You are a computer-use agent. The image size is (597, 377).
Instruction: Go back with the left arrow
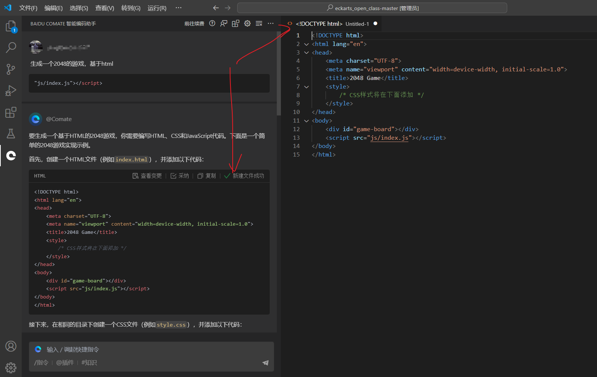tap(216, 8)
